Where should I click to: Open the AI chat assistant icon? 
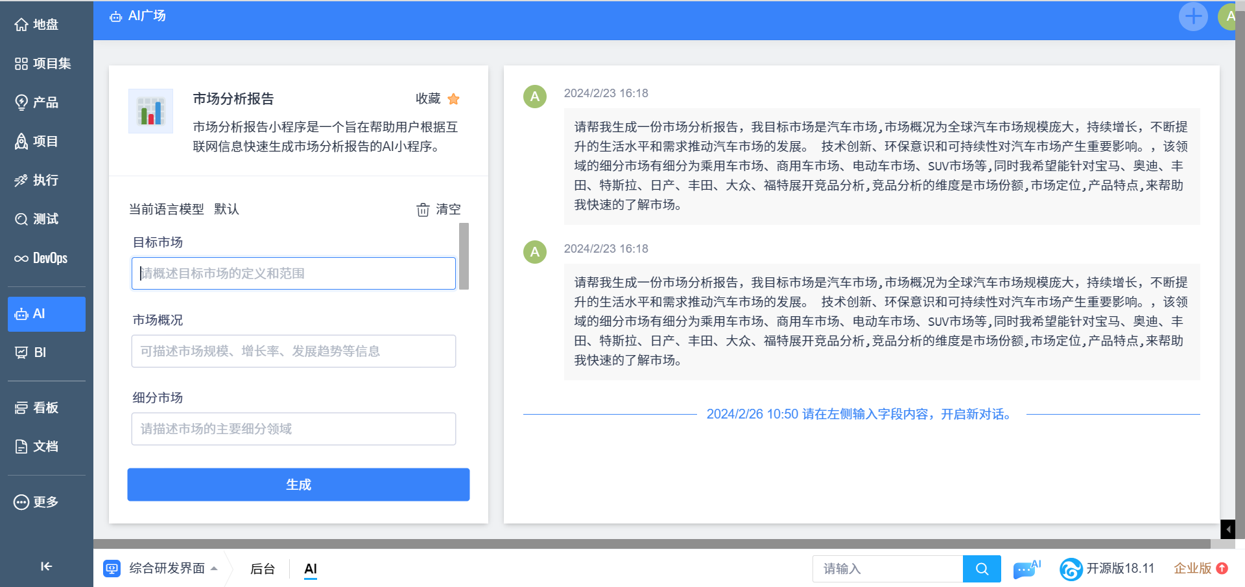point(1026,568)
